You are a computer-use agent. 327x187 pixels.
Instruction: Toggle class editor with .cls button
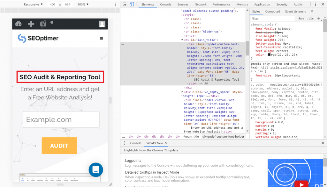309,18
